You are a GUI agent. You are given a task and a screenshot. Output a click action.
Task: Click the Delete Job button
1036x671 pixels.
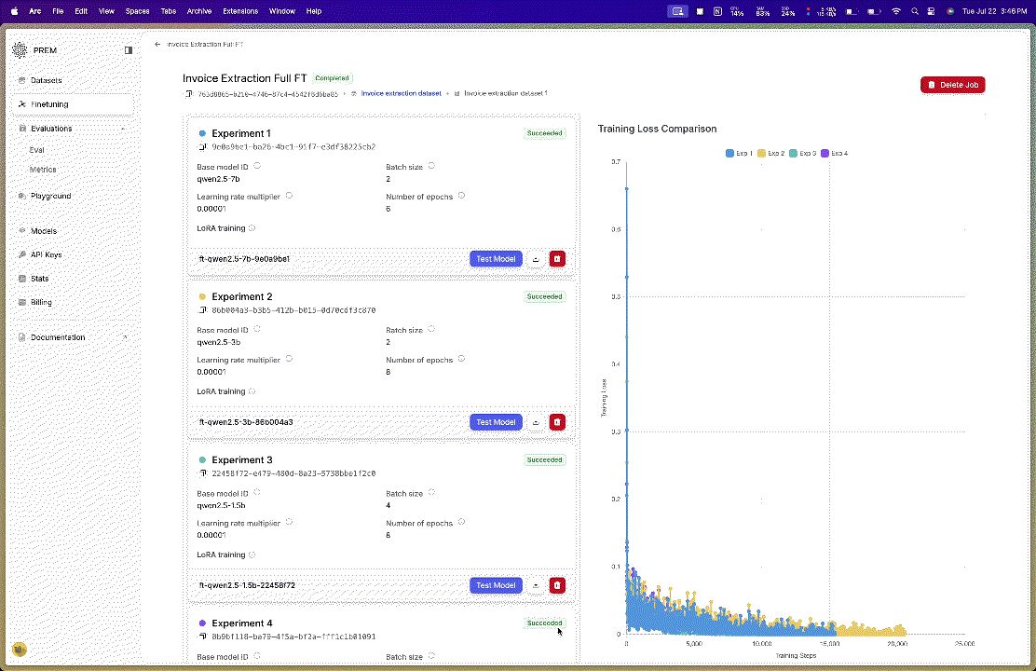(953, 85)
